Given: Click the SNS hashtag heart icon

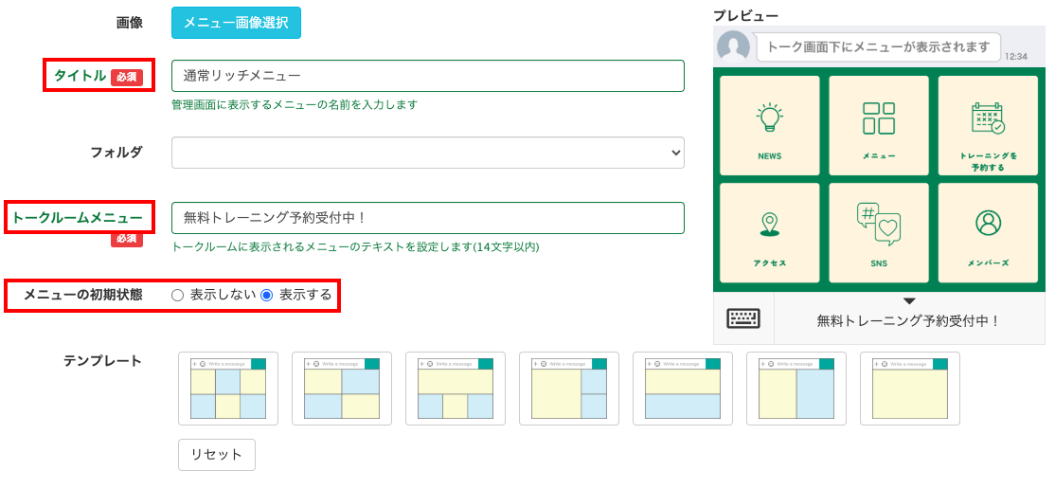Looking at the screenshot, I should 879,224.
